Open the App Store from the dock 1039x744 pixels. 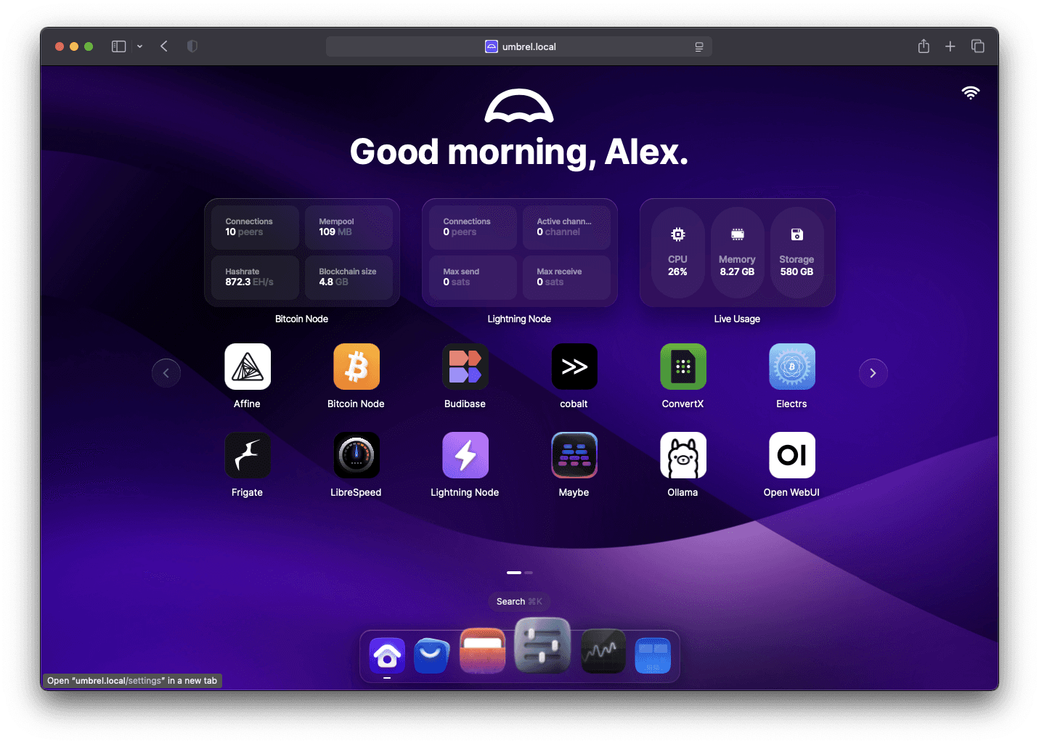(431, 655)
